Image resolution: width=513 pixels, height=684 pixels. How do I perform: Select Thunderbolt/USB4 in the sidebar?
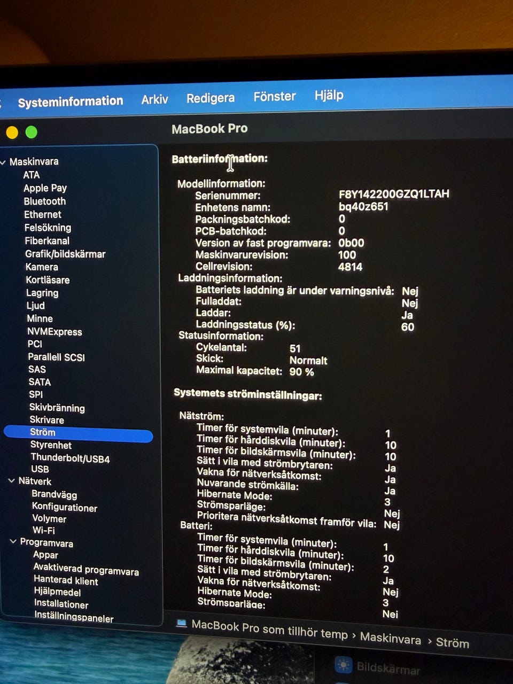(x=71, y=458)
